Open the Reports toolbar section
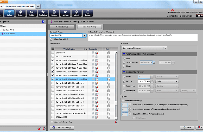This screenshot has height=132, width=203. pyautogui.click(x=54, y=13)
